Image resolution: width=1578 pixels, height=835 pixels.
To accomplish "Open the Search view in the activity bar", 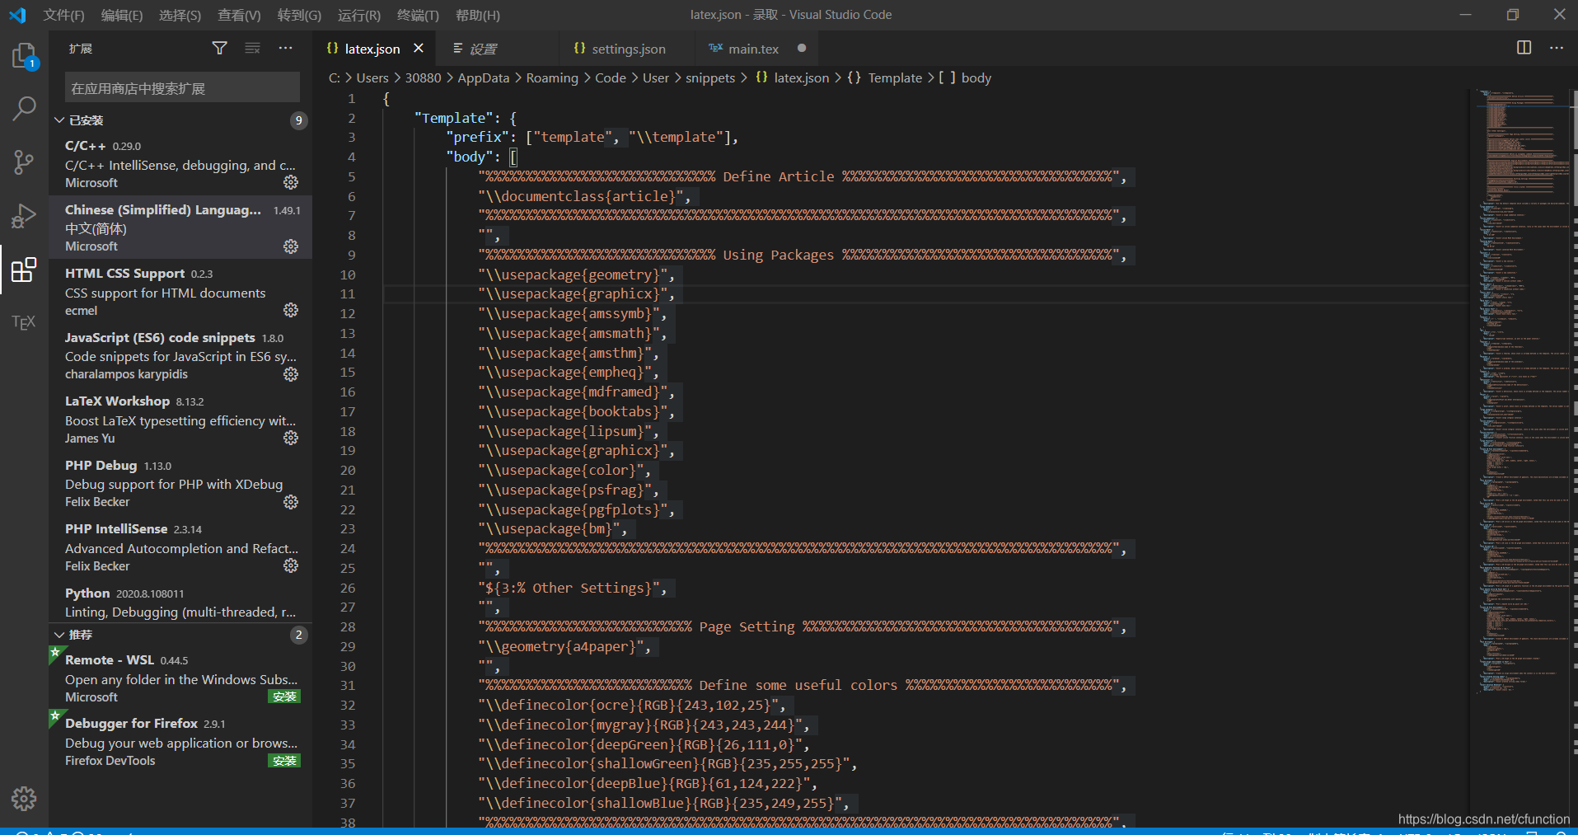I will [24, 108].
